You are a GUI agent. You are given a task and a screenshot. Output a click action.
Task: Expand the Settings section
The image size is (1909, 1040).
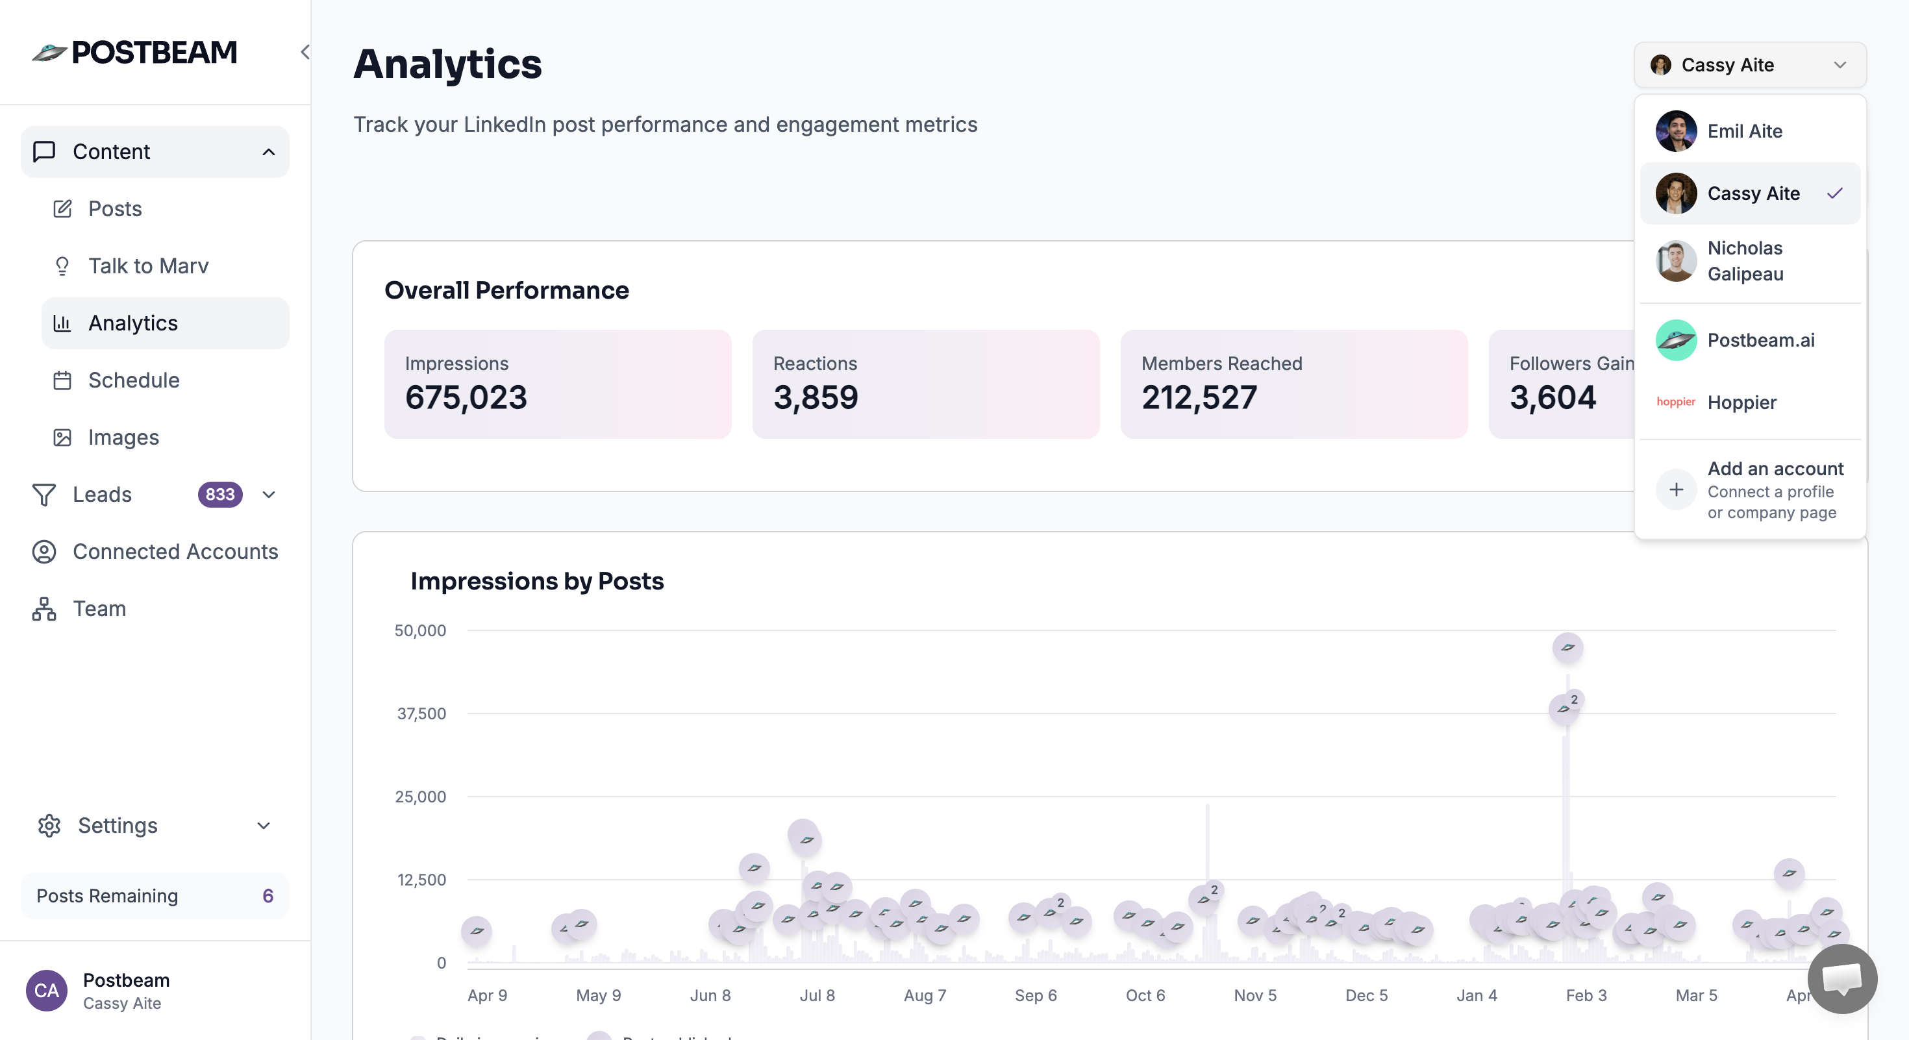[x=263, y=826]
